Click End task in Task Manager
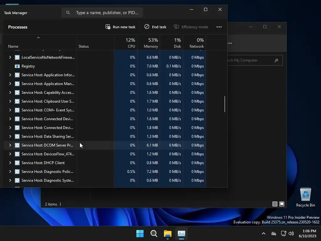This screenshot has height=241, width=321. click(155, 27)
